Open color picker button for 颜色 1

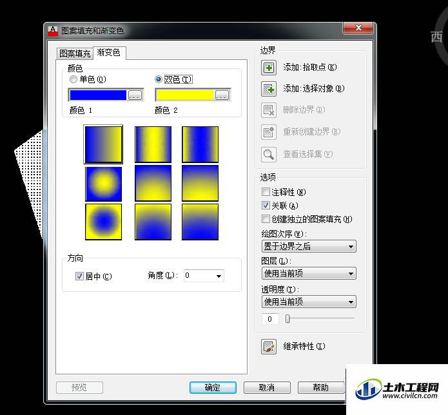pyautogui.click(x=135, y=95)
